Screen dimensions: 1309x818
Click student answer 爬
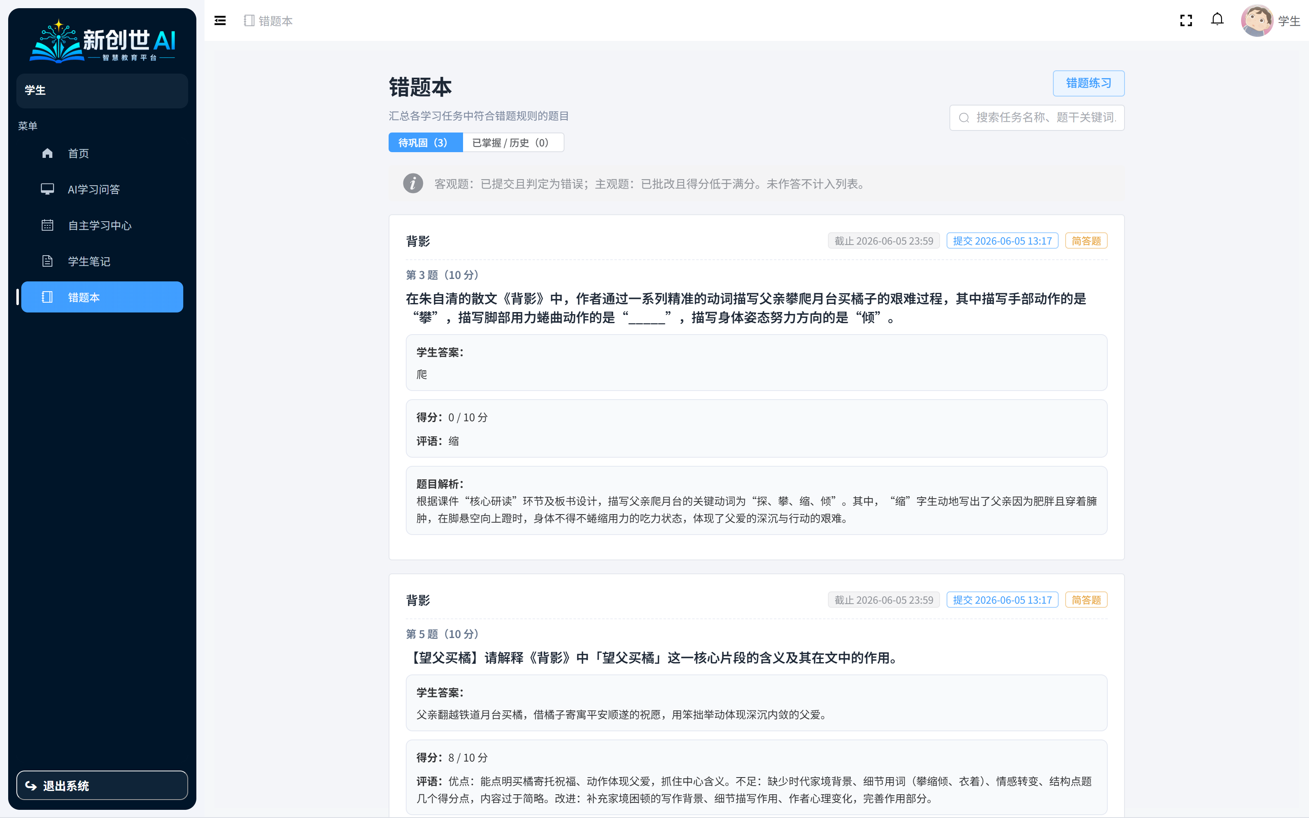click(422, 374)
